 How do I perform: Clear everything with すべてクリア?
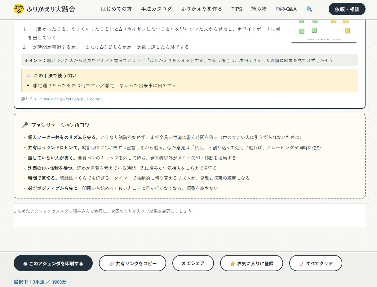coord(316,263)
